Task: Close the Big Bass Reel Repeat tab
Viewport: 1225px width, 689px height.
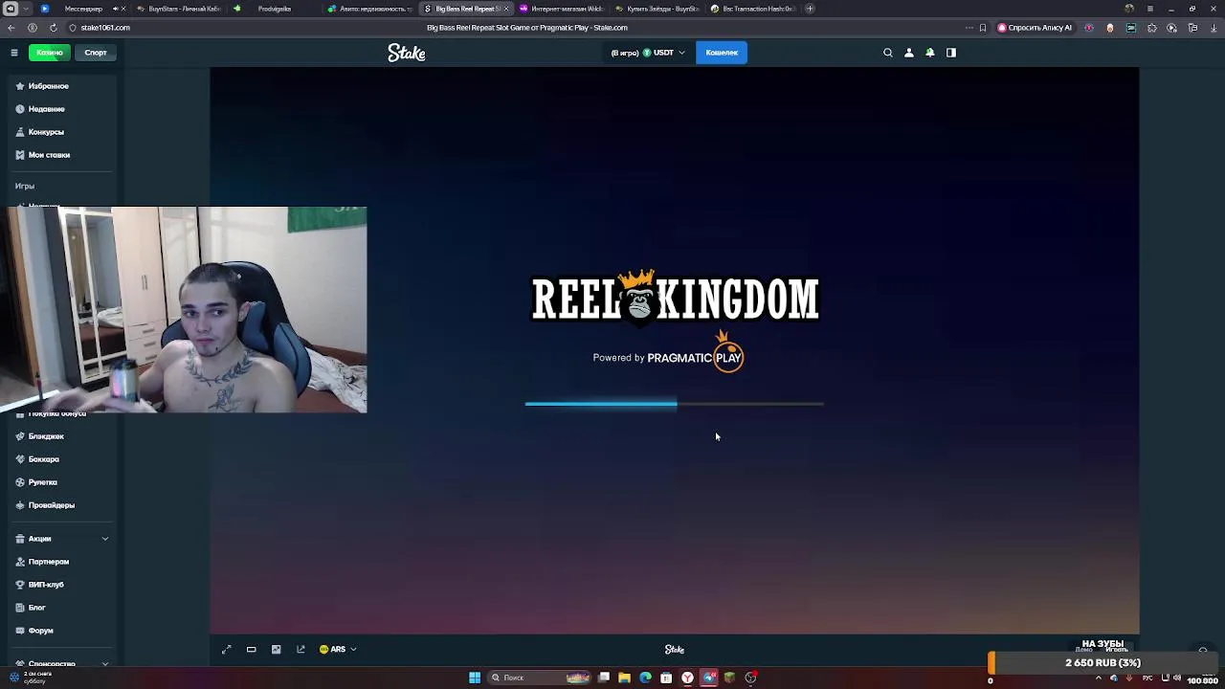Action: [506, 9]
